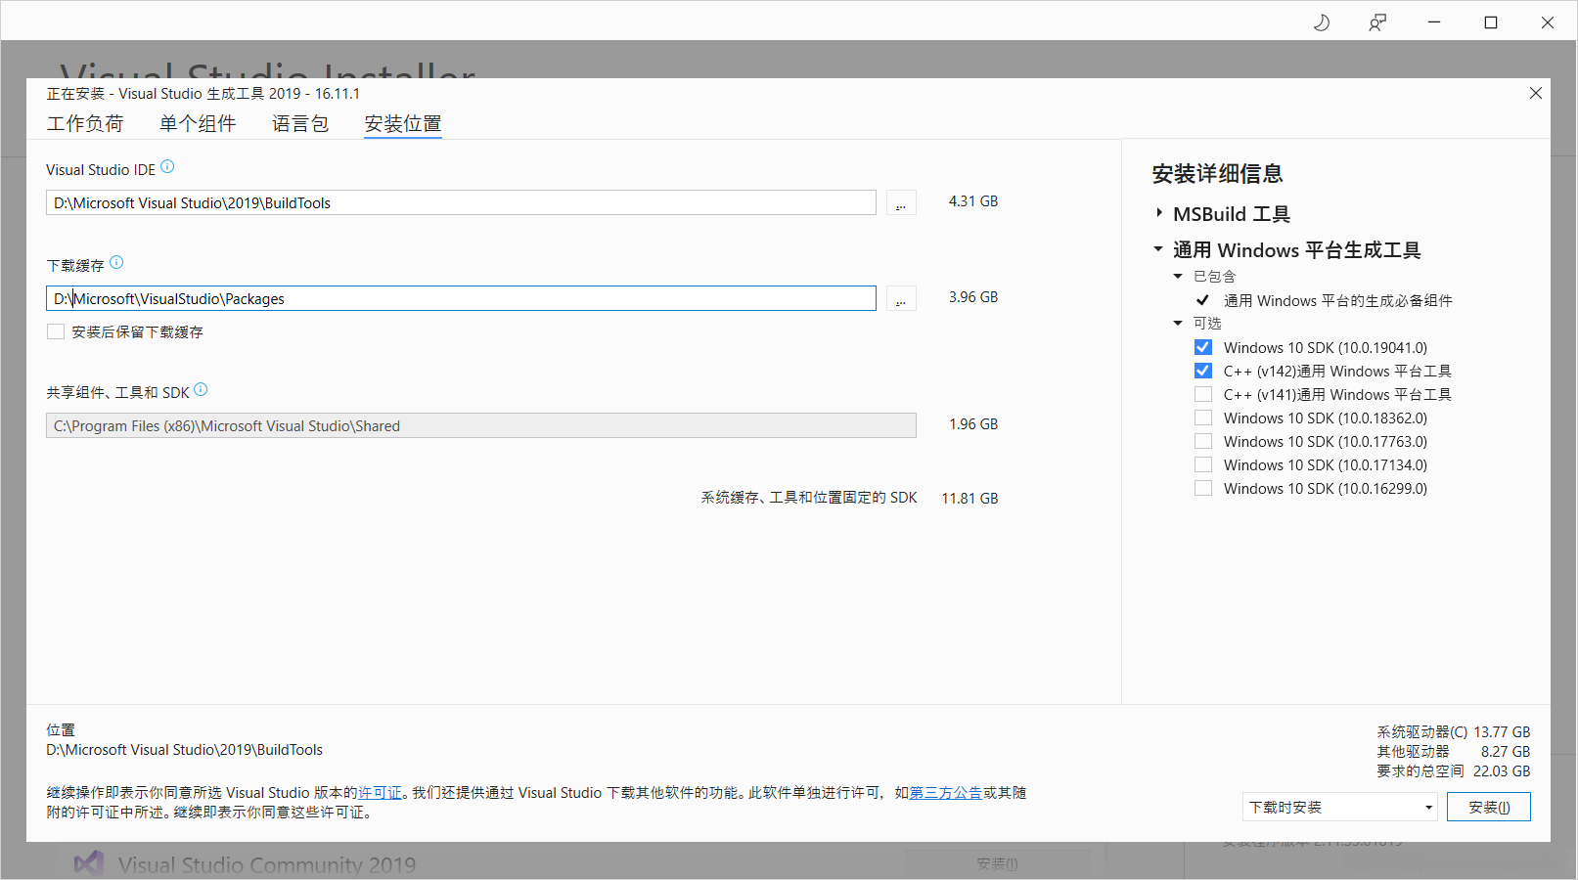Click the shared components path field
Viewport: 1578px width, 880px height.
[x=481, y=425]
